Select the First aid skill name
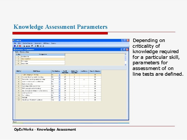This screenshot has width=187, height=140. 37,98
